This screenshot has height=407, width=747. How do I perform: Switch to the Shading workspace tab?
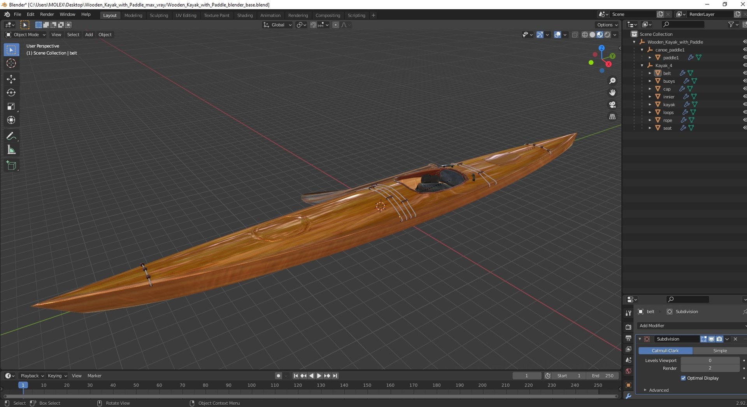[245, 16]
